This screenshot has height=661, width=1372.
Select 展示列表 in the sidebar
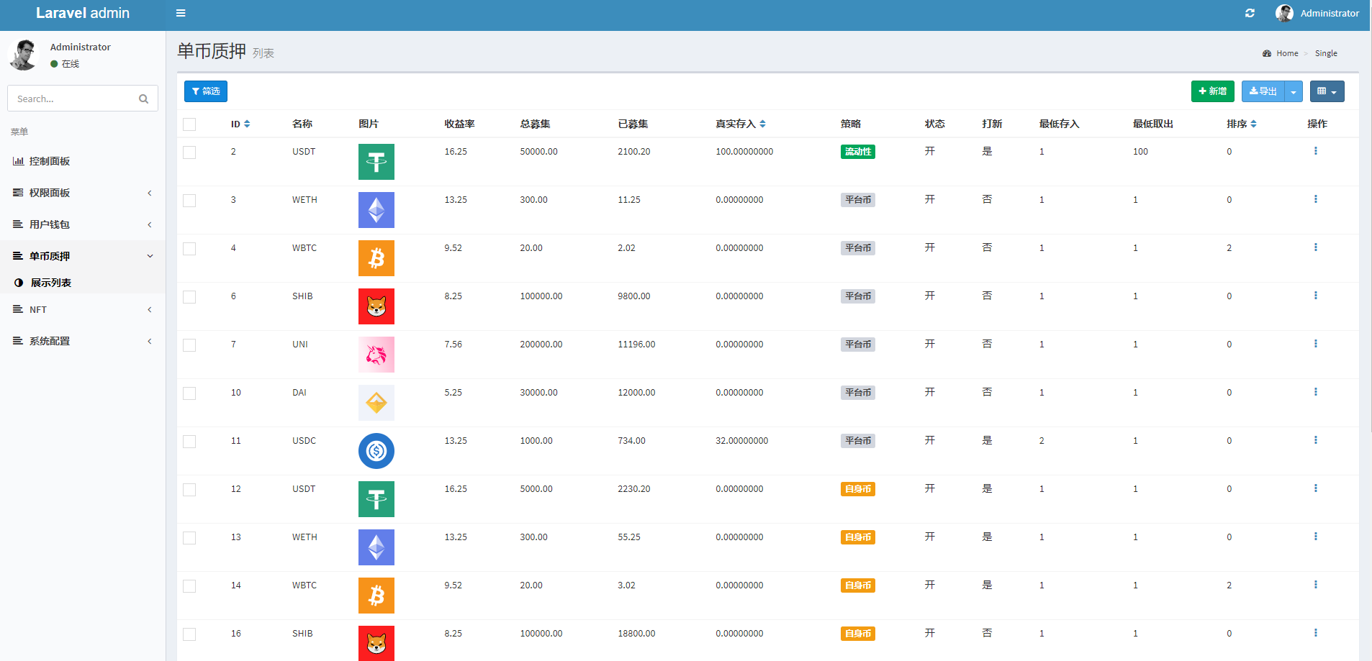tap(50, 283)
